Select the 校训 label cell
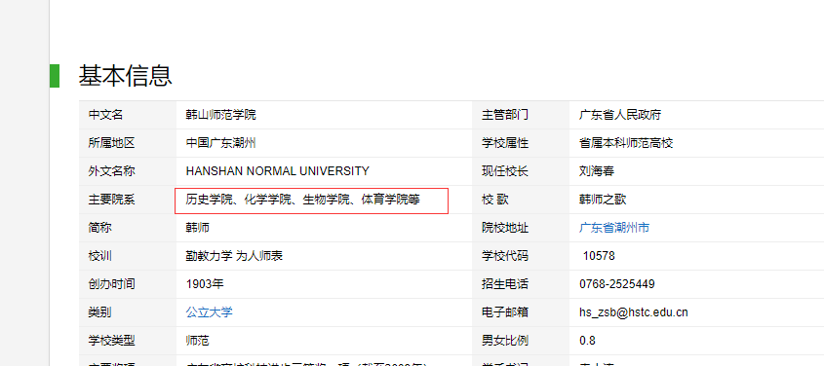Image resolution: width=824 pixels, height=366 pixels. (x=128, y=256)
